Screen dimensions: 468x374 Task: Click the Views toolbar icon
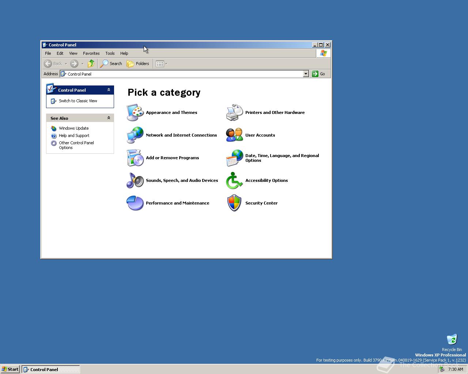coord(160,64)
